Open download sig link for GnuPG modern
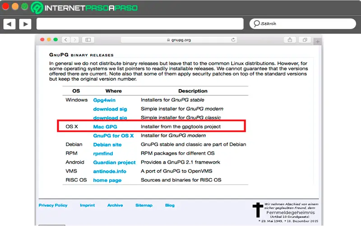361x226 pixels. tap(110, 109)
